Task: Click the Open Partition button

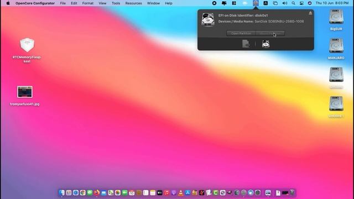Action: (241, 33)
